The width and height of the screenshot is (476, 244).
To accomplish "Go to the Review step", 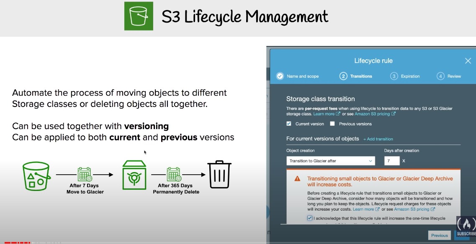I will (x=449, y=76).
